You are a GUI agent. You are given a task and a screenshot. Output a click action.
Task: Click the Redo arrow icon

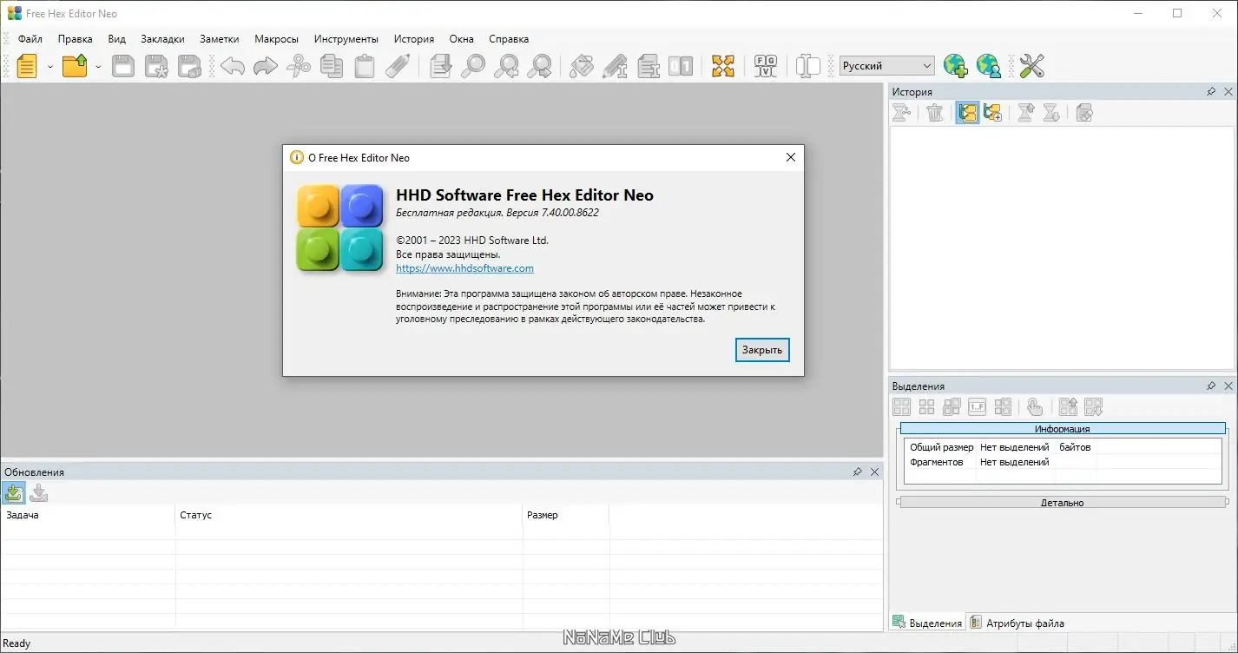tap(265, 66)
